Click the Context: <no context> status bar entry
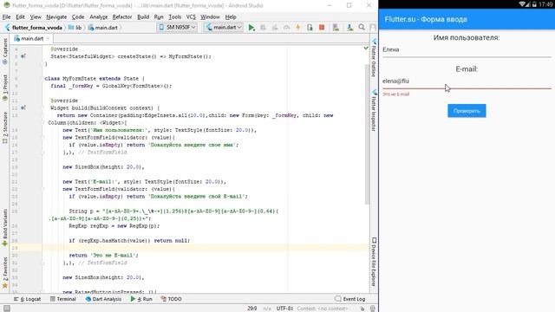Image resolution: width=555 pixels, height=312 pixels. (323, 309)
